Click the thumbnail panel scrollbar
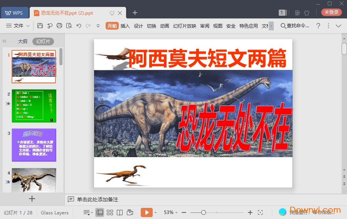347x219 pixels. [61, 57]
